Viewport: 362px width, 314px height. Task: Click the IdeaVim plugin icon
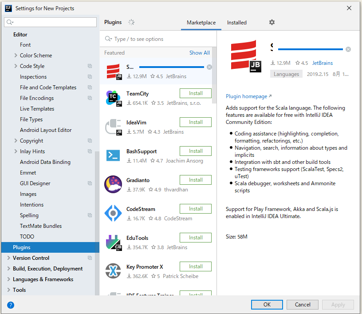pyautogui.click(x=114, y=127)
